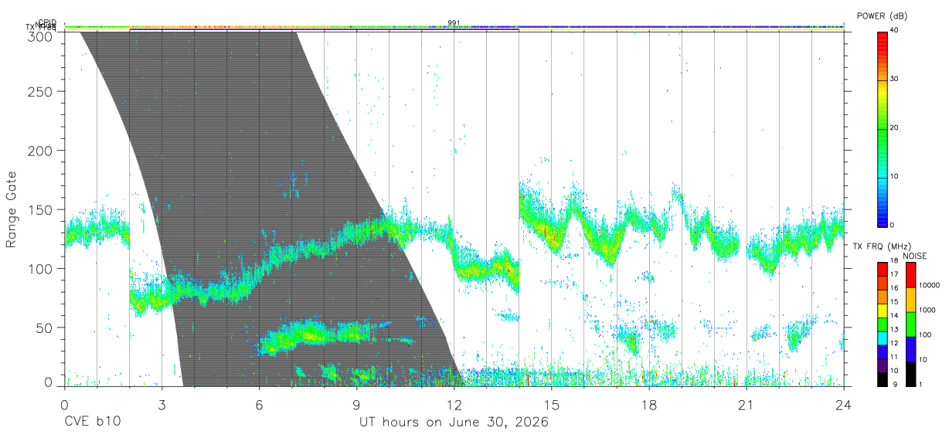Select the red NOISE scale swatch
Image resolution: width=949 pixels, height=438 pixels.
coord(910,275)
